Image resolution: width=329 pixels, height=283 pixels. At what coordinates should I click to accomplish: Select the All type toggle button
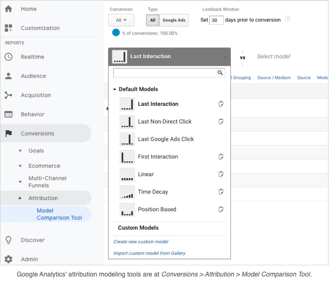(153, 20)
